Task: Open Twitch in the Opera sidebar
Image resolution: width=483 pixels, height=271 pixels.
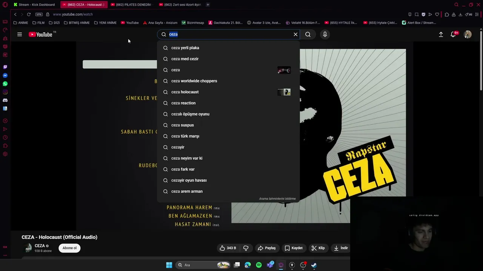Action: pyautogui.click(x=5, y=67)
